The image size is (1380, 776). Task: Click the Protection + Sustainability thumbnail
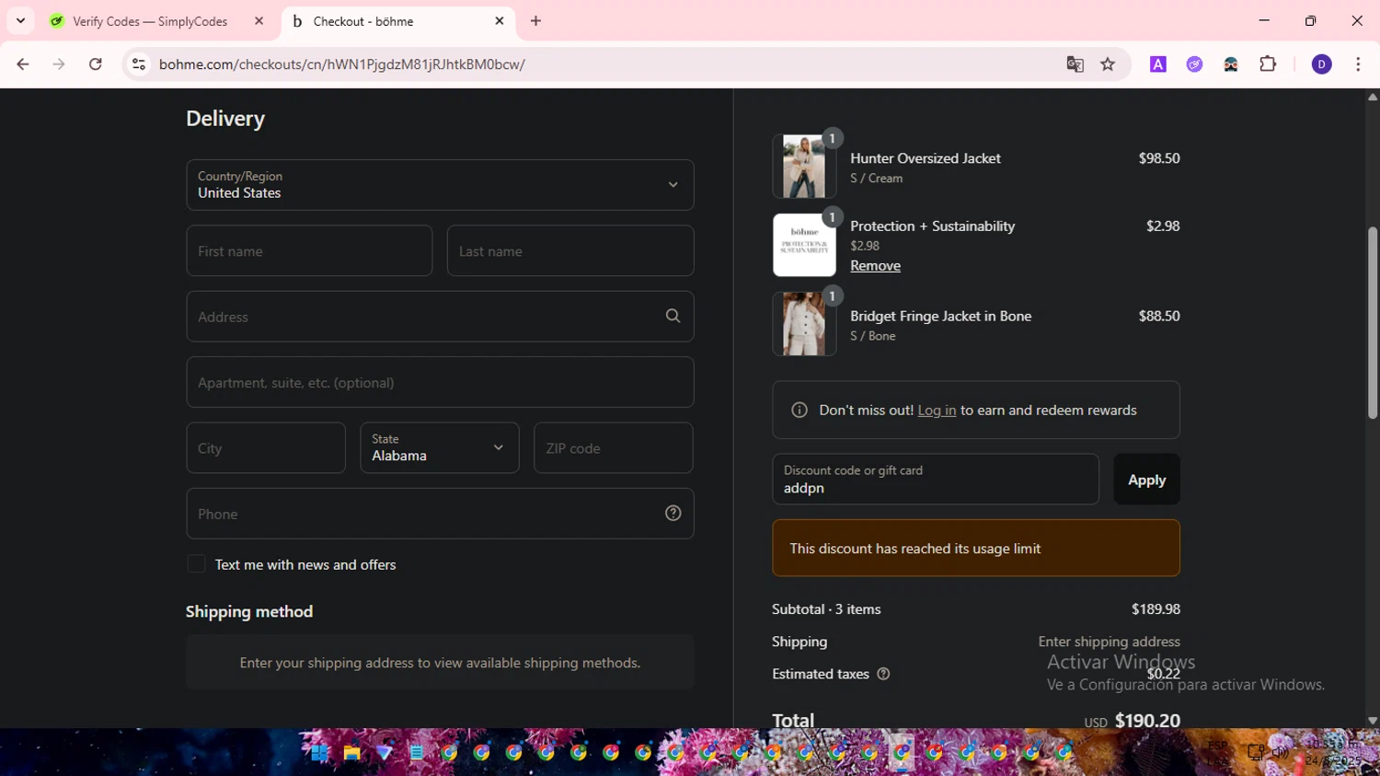[x=804, y=245]
